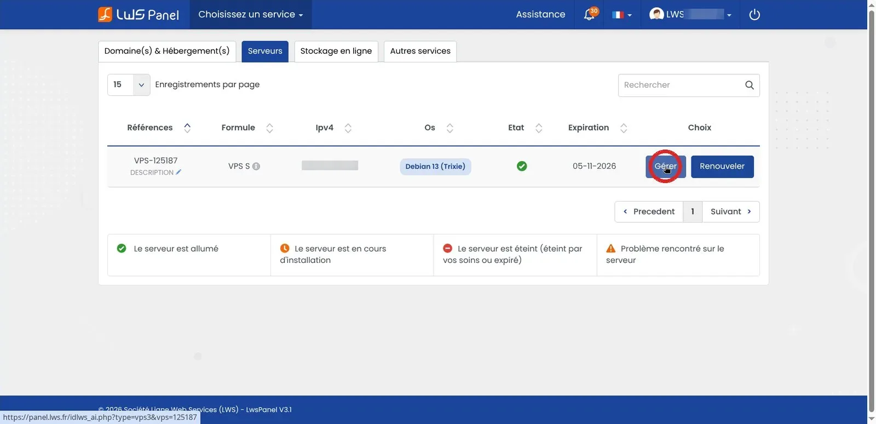Screen dimensions: 876x424
Task: Click the green icon beside 'Le serveur est allumé'
Action: coord(122,248)
